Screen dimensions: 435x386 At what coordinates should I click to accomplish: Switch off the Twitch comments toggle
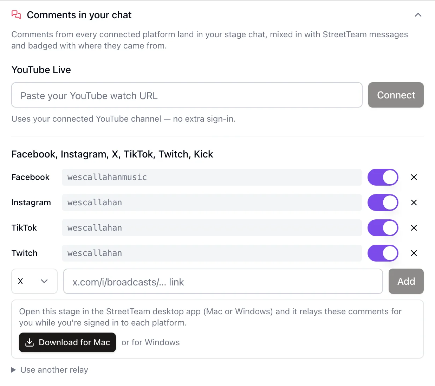(x=383, y=253)
